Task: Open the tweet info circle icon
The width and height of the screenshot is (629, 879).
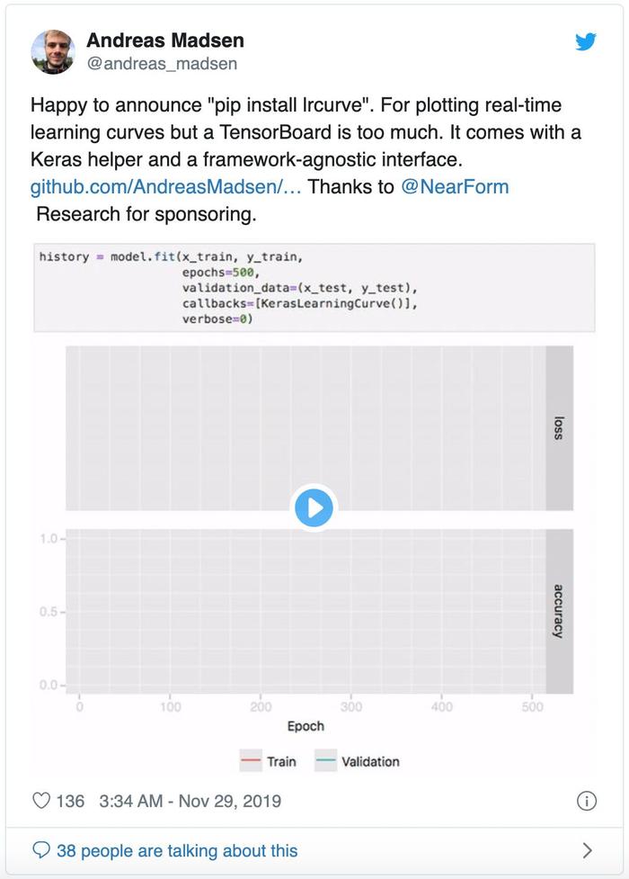Action: tap(587, 801)
